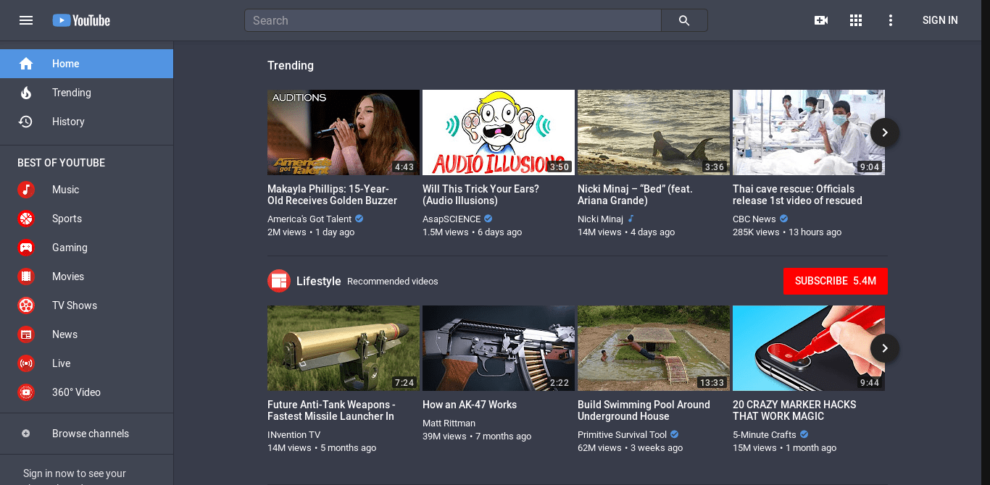Click in the Search input field
The width and height of the screenshot is (990, 485).
click(453, 20)
